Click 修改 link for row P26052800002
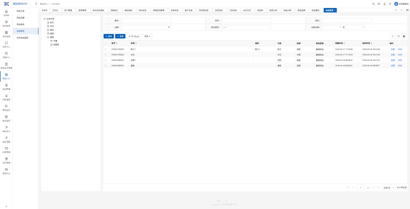 [400, 66]
